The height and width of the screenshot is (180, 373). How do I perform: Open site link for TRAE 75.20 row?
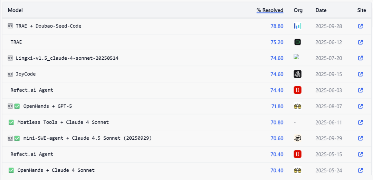click(360, 42)
